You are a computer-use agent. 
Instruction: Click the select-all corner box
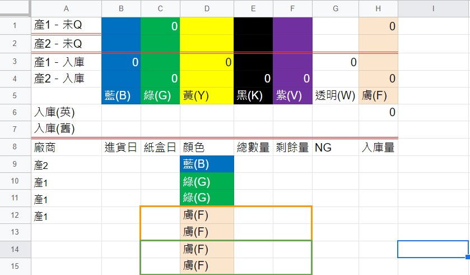point(15,8)
